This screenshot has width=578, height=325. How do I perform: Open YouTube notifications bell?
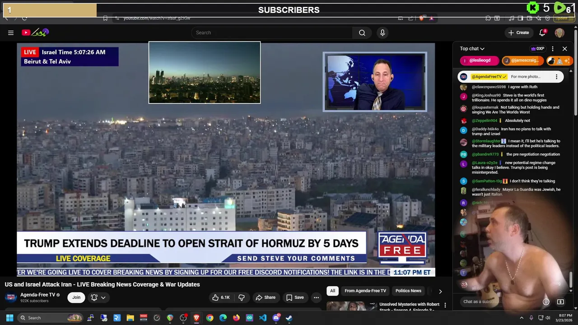pyautogui.click(x=543, y=32)
